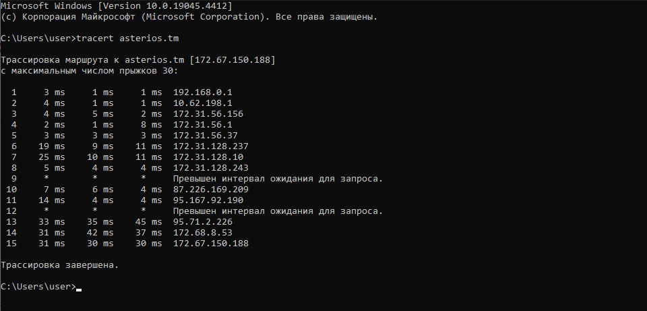Click IP address 95.71.2.226 on hop 13
The image size is (647, 311).
[203, 222]
